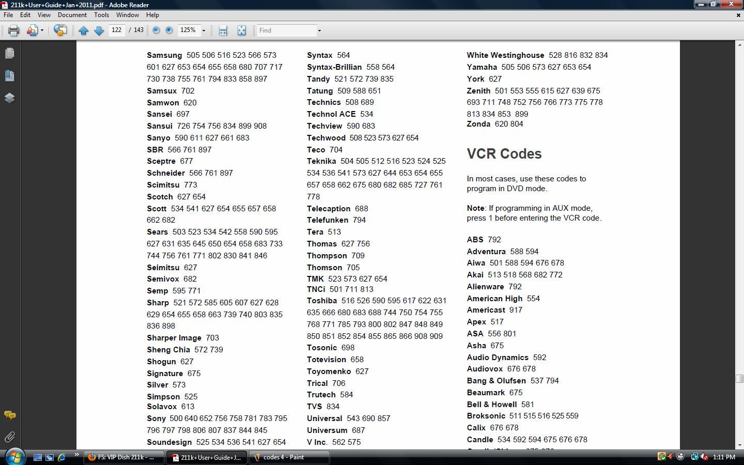Click the Technol ACE entry
The image size is (744, 465).
pos(331,114)
